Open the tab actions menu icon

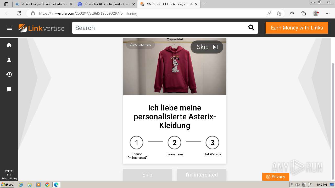click(x=6, y=4)
